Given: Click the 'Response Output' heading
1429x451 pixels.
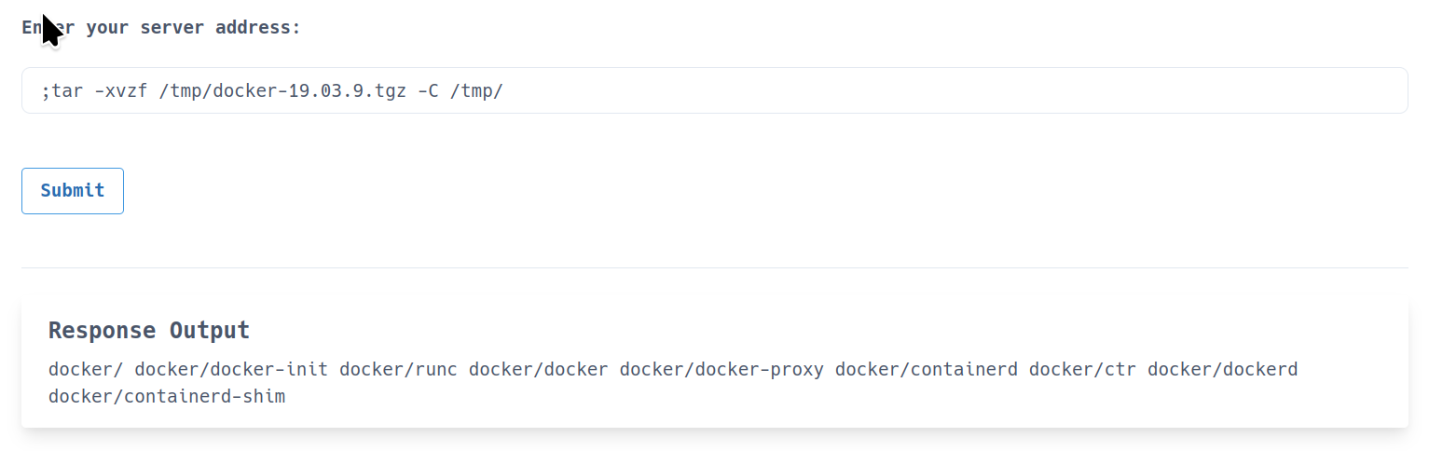Looking at the screenshot, I should (149, 330).
